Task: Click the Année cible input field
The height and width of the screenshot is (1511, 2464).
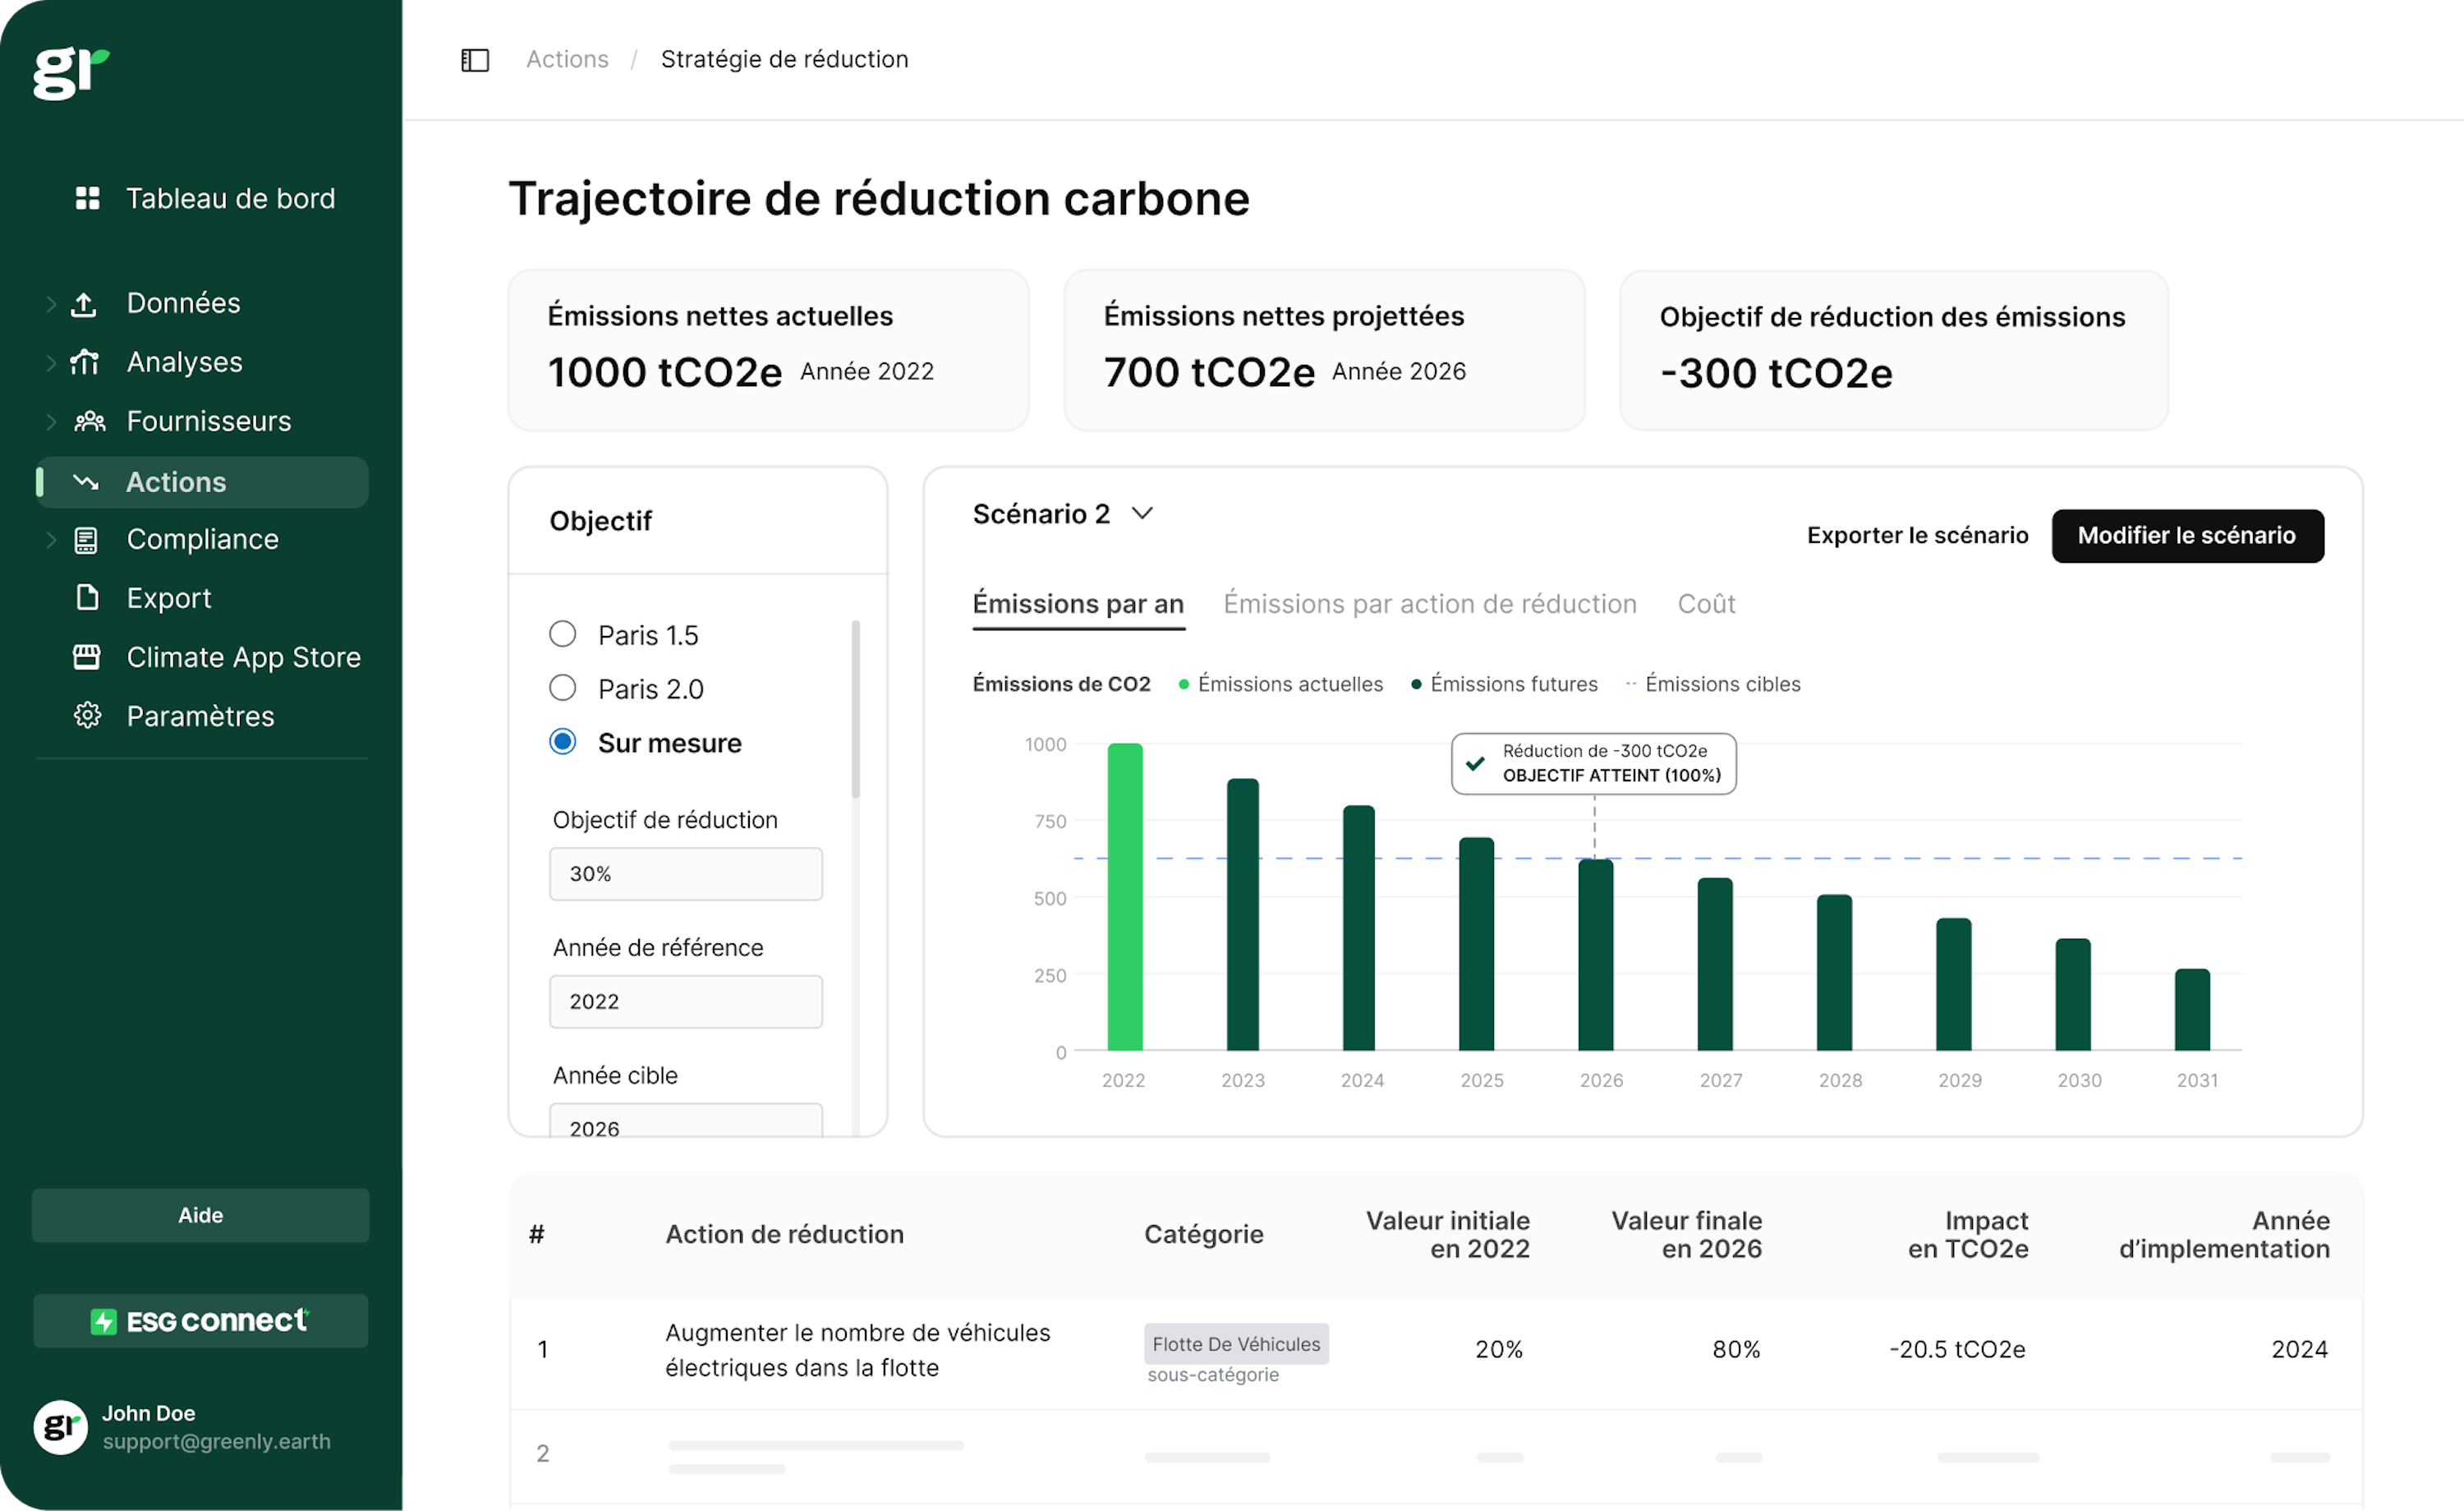Action: coord(685,1127)
